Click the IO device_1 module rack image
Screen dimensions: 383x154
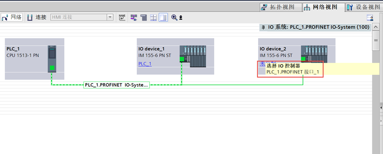193,56
